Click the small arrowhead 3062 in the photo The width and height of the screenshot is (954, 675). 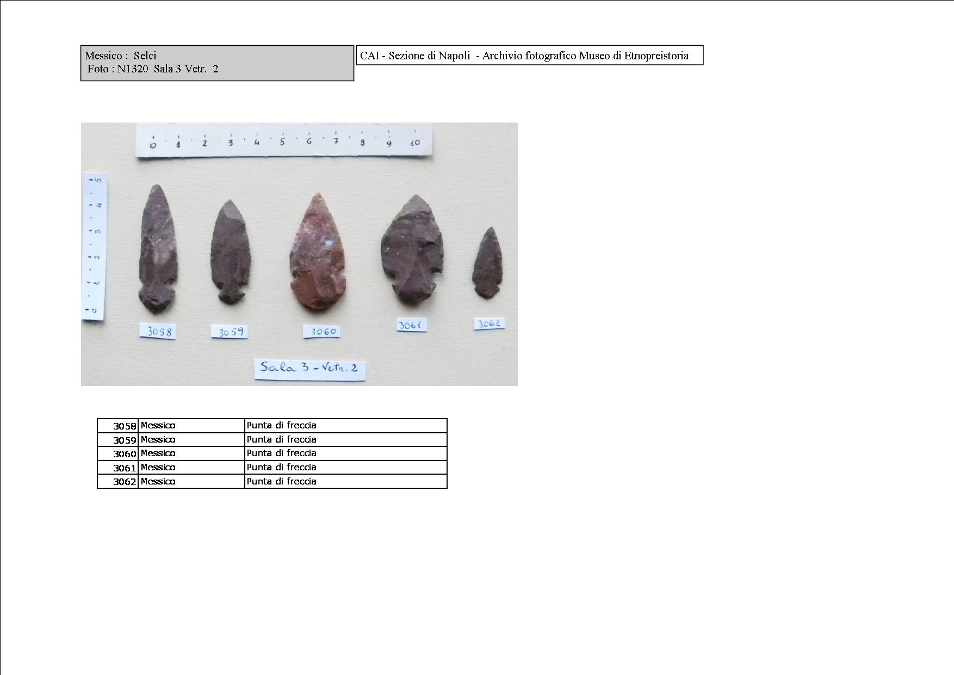click(487, 262)
